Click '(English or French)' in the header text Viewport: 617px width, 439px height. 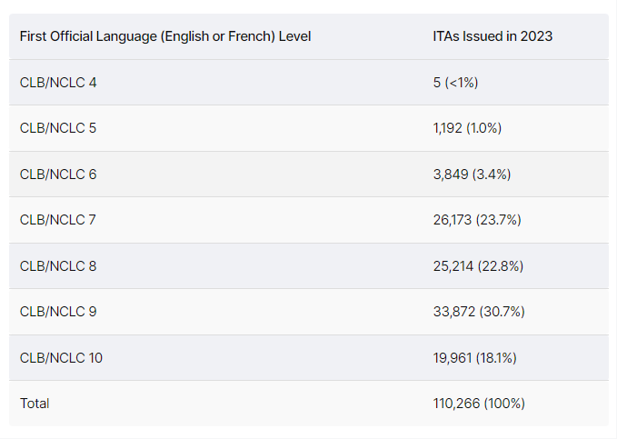point(214,36)
